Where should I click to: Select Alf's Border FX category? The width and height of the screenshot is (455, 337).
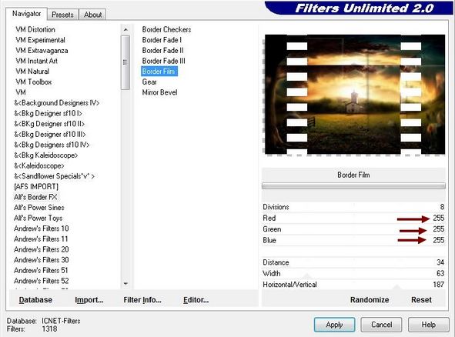[x=35, y=197]
